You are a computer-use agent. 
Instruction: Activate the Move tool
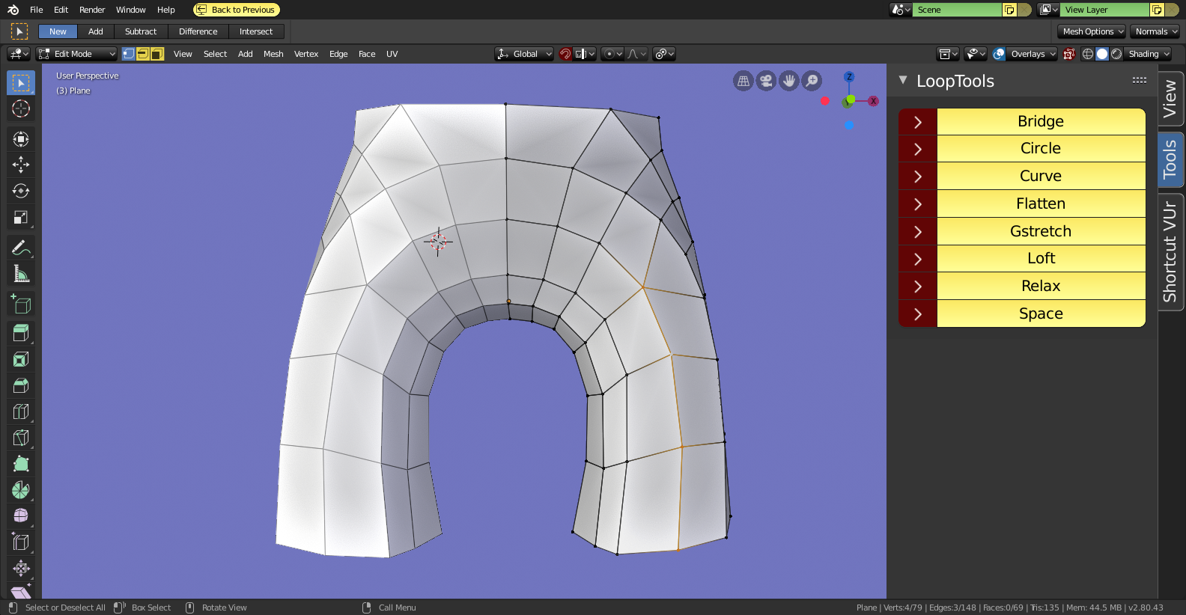[x=21, y=165]
